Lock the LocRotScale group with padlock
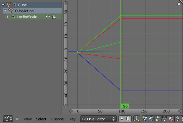The height and width of the screenshot is (123, 183). [x=54, y=16]
